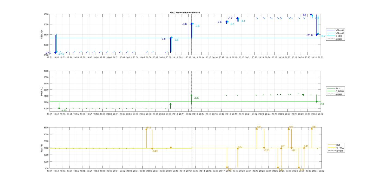Image resolution: width=381 pixels, height=189 pixels.
Task: Click the '-601' roll data label
Action: click(x=229, y=169)
